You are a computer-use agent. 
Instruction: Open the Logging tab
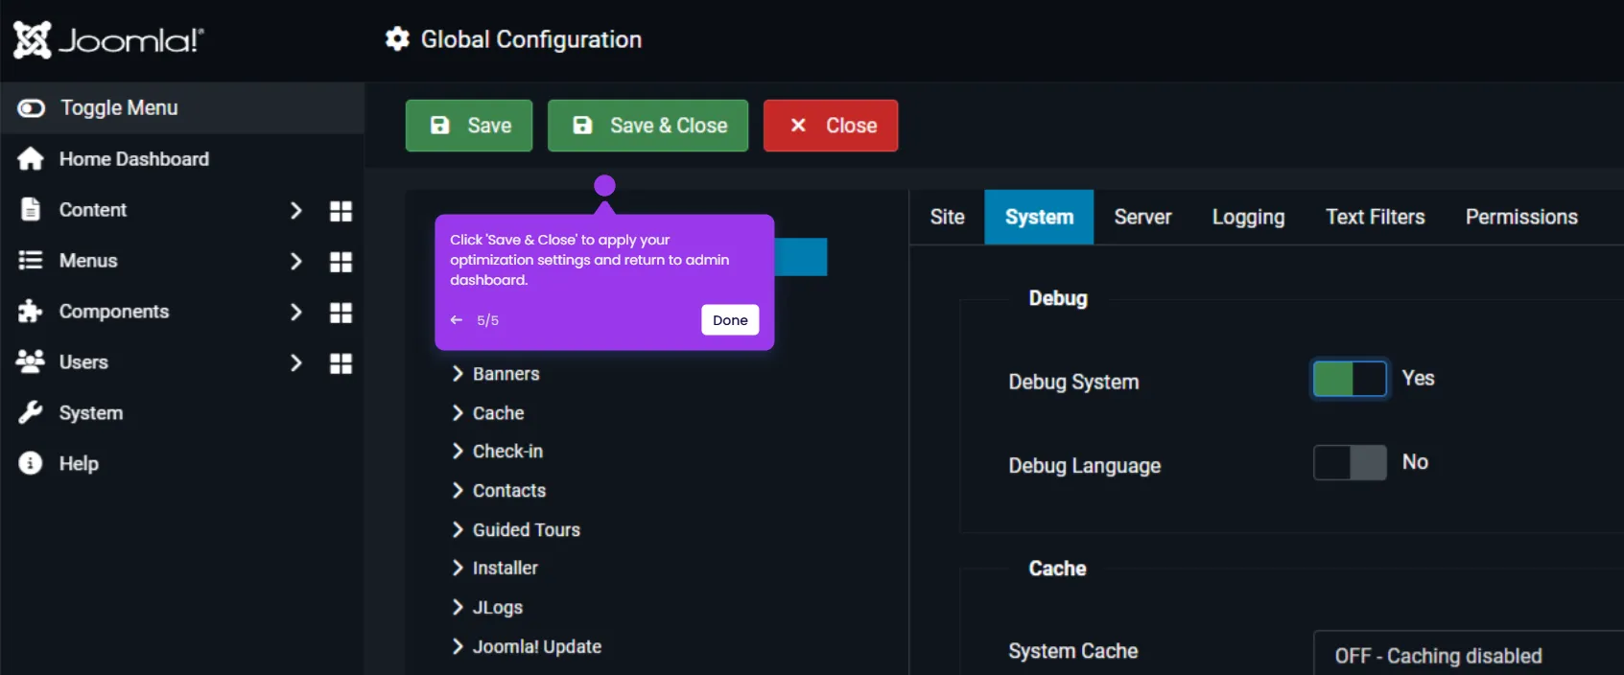click(x=1248, y=217)
